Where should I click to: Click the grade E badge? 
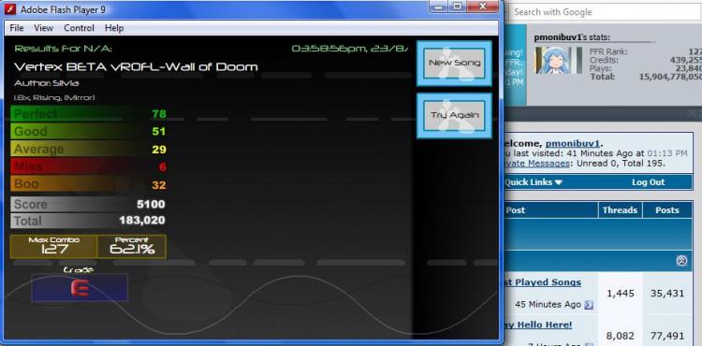(x=80, y=288)
